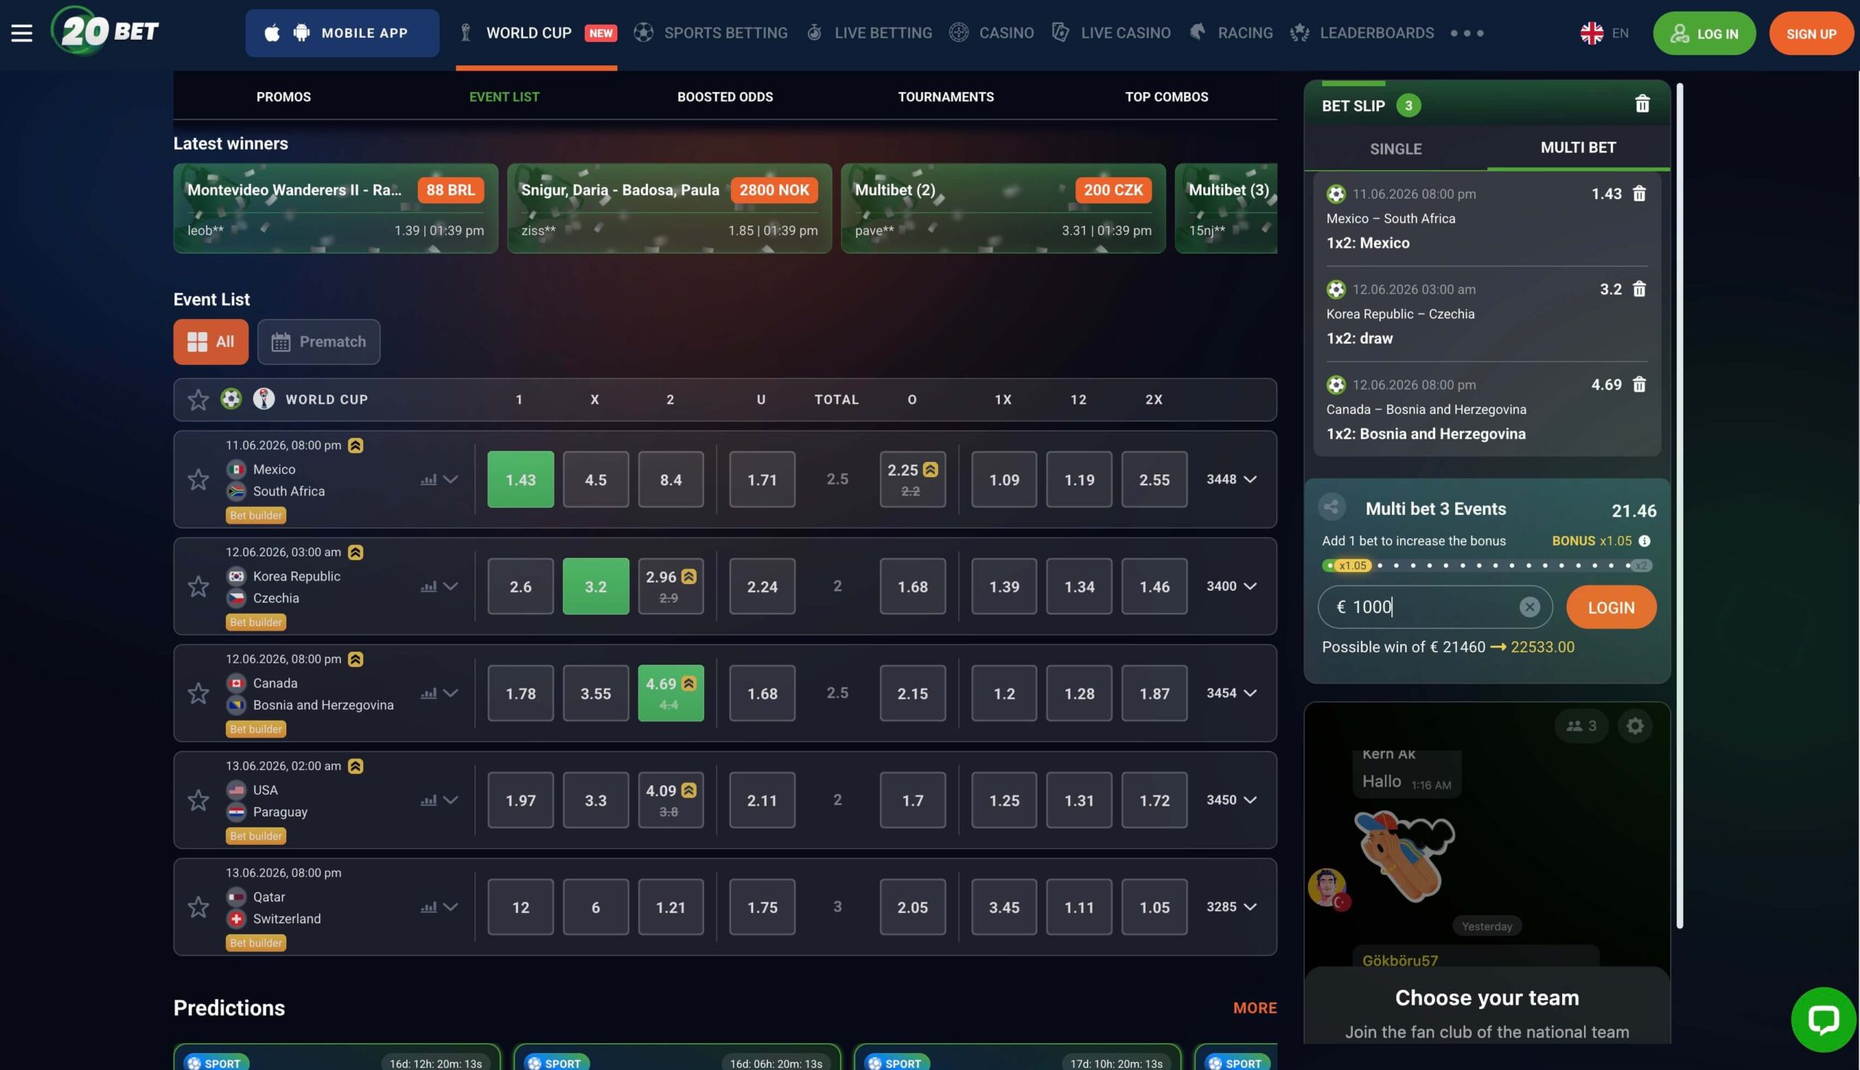Open Live Casino in top navigation
Screen dimensions: 1860x1070
click(x=1110, y=33)
